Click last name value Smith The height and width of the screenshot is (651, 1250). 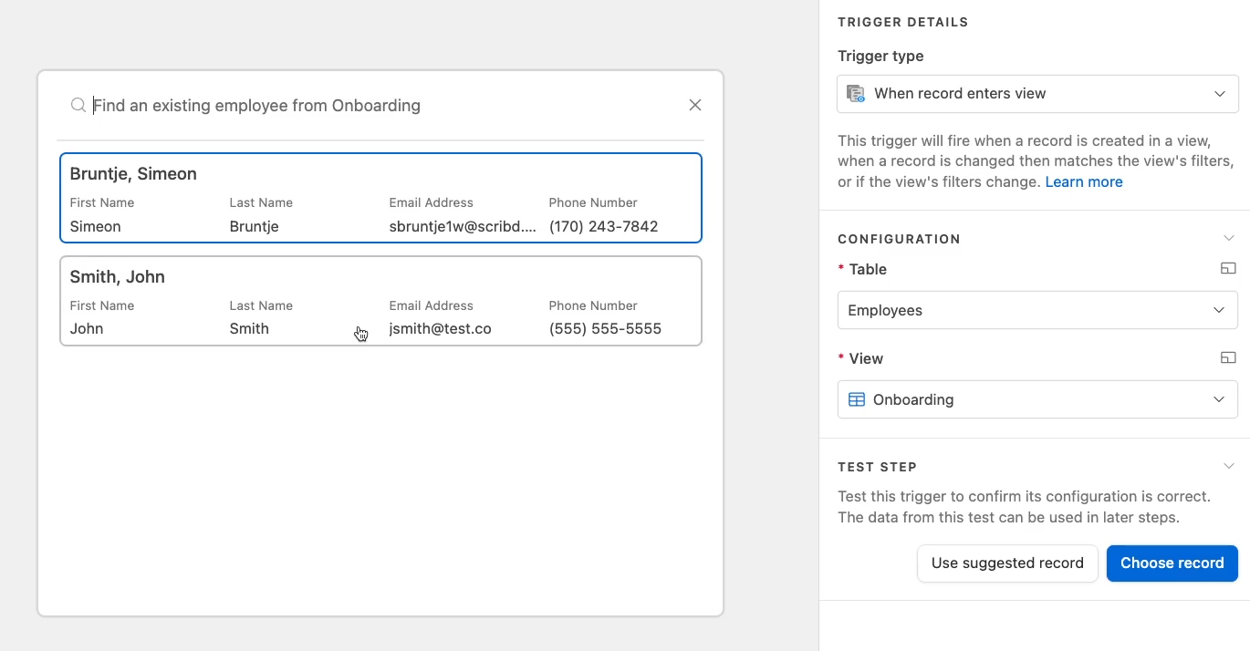[249, 329]
